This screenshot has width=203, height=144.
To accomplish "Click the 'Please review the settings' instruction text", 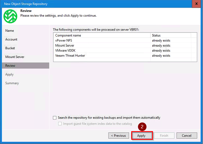I will point(58,16).
